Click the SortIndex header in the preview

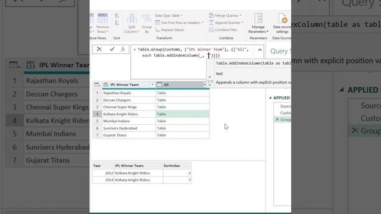pyautogui.click(x=177, y=166)
